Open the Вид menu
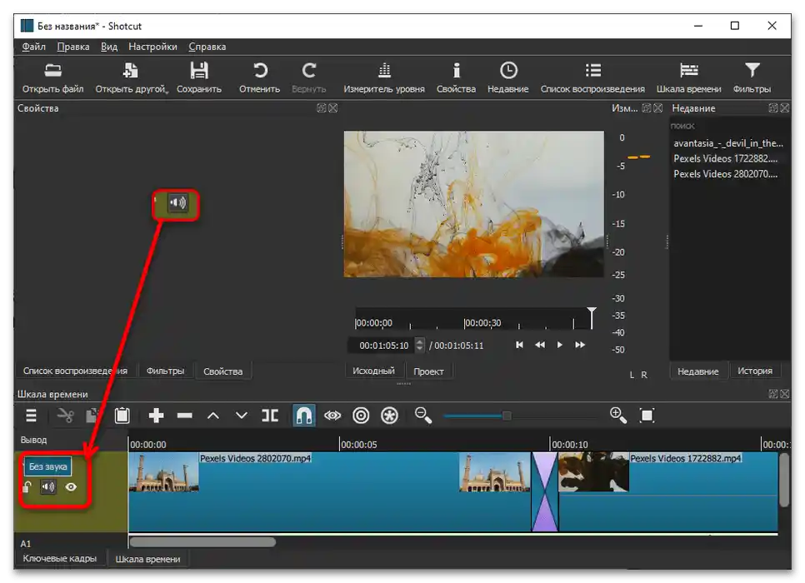 109,47
